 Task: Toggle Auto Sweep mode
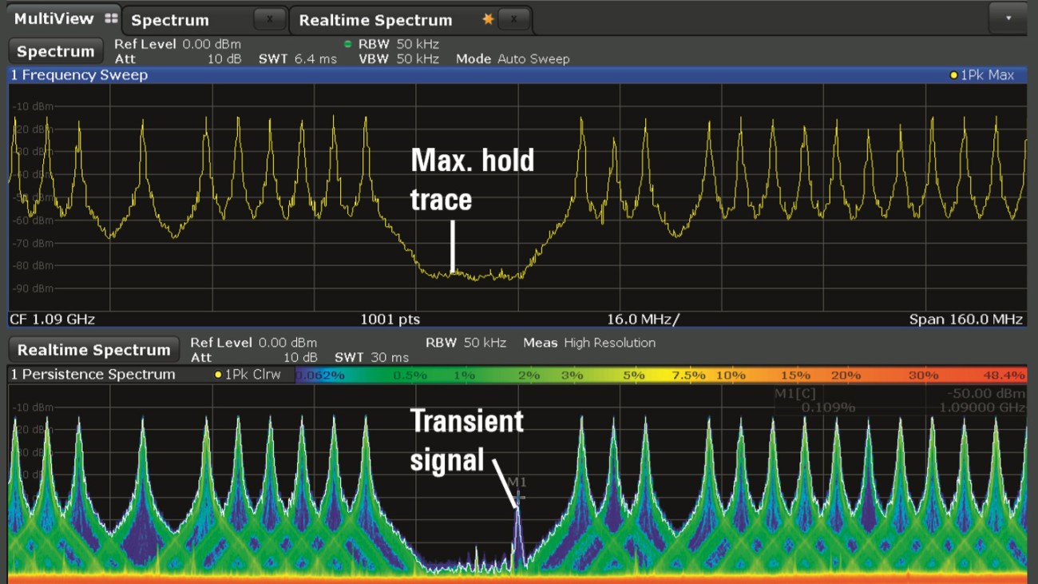537,58
